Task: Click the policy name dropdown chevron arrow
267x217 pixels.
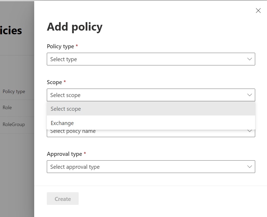Action: pyautogui.click(x=250, y=132)
